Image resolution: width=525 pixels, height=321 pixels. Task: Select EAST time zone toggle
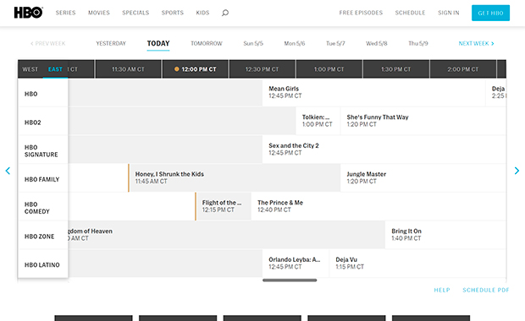55,69
